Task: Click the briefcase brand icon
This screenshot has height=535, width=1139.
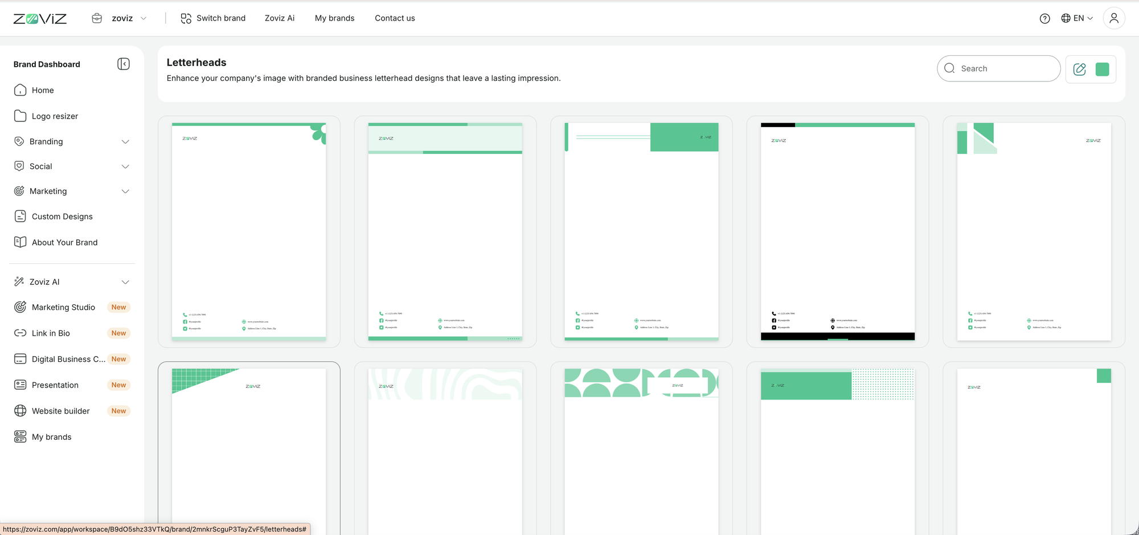Action: (97, 18)
